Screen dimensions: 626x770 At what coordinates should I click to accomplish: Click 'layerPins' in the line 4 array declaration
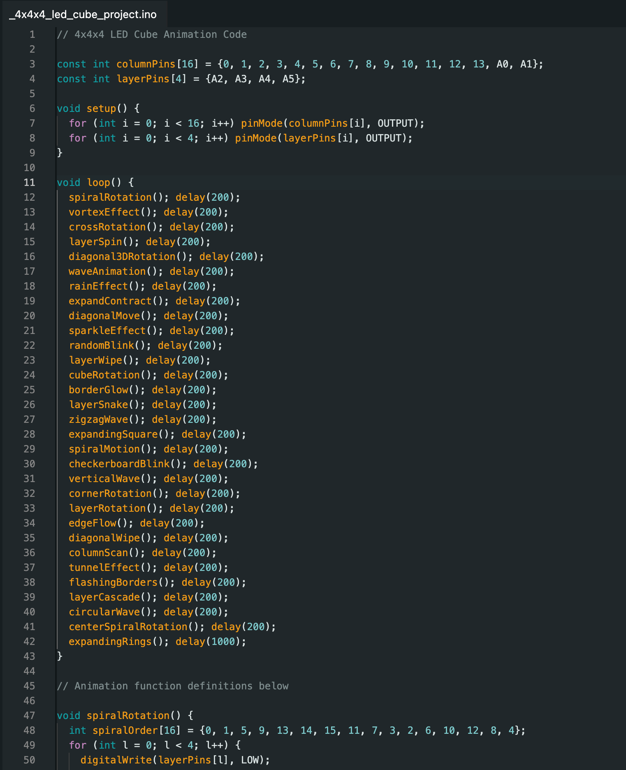(143, 79)
